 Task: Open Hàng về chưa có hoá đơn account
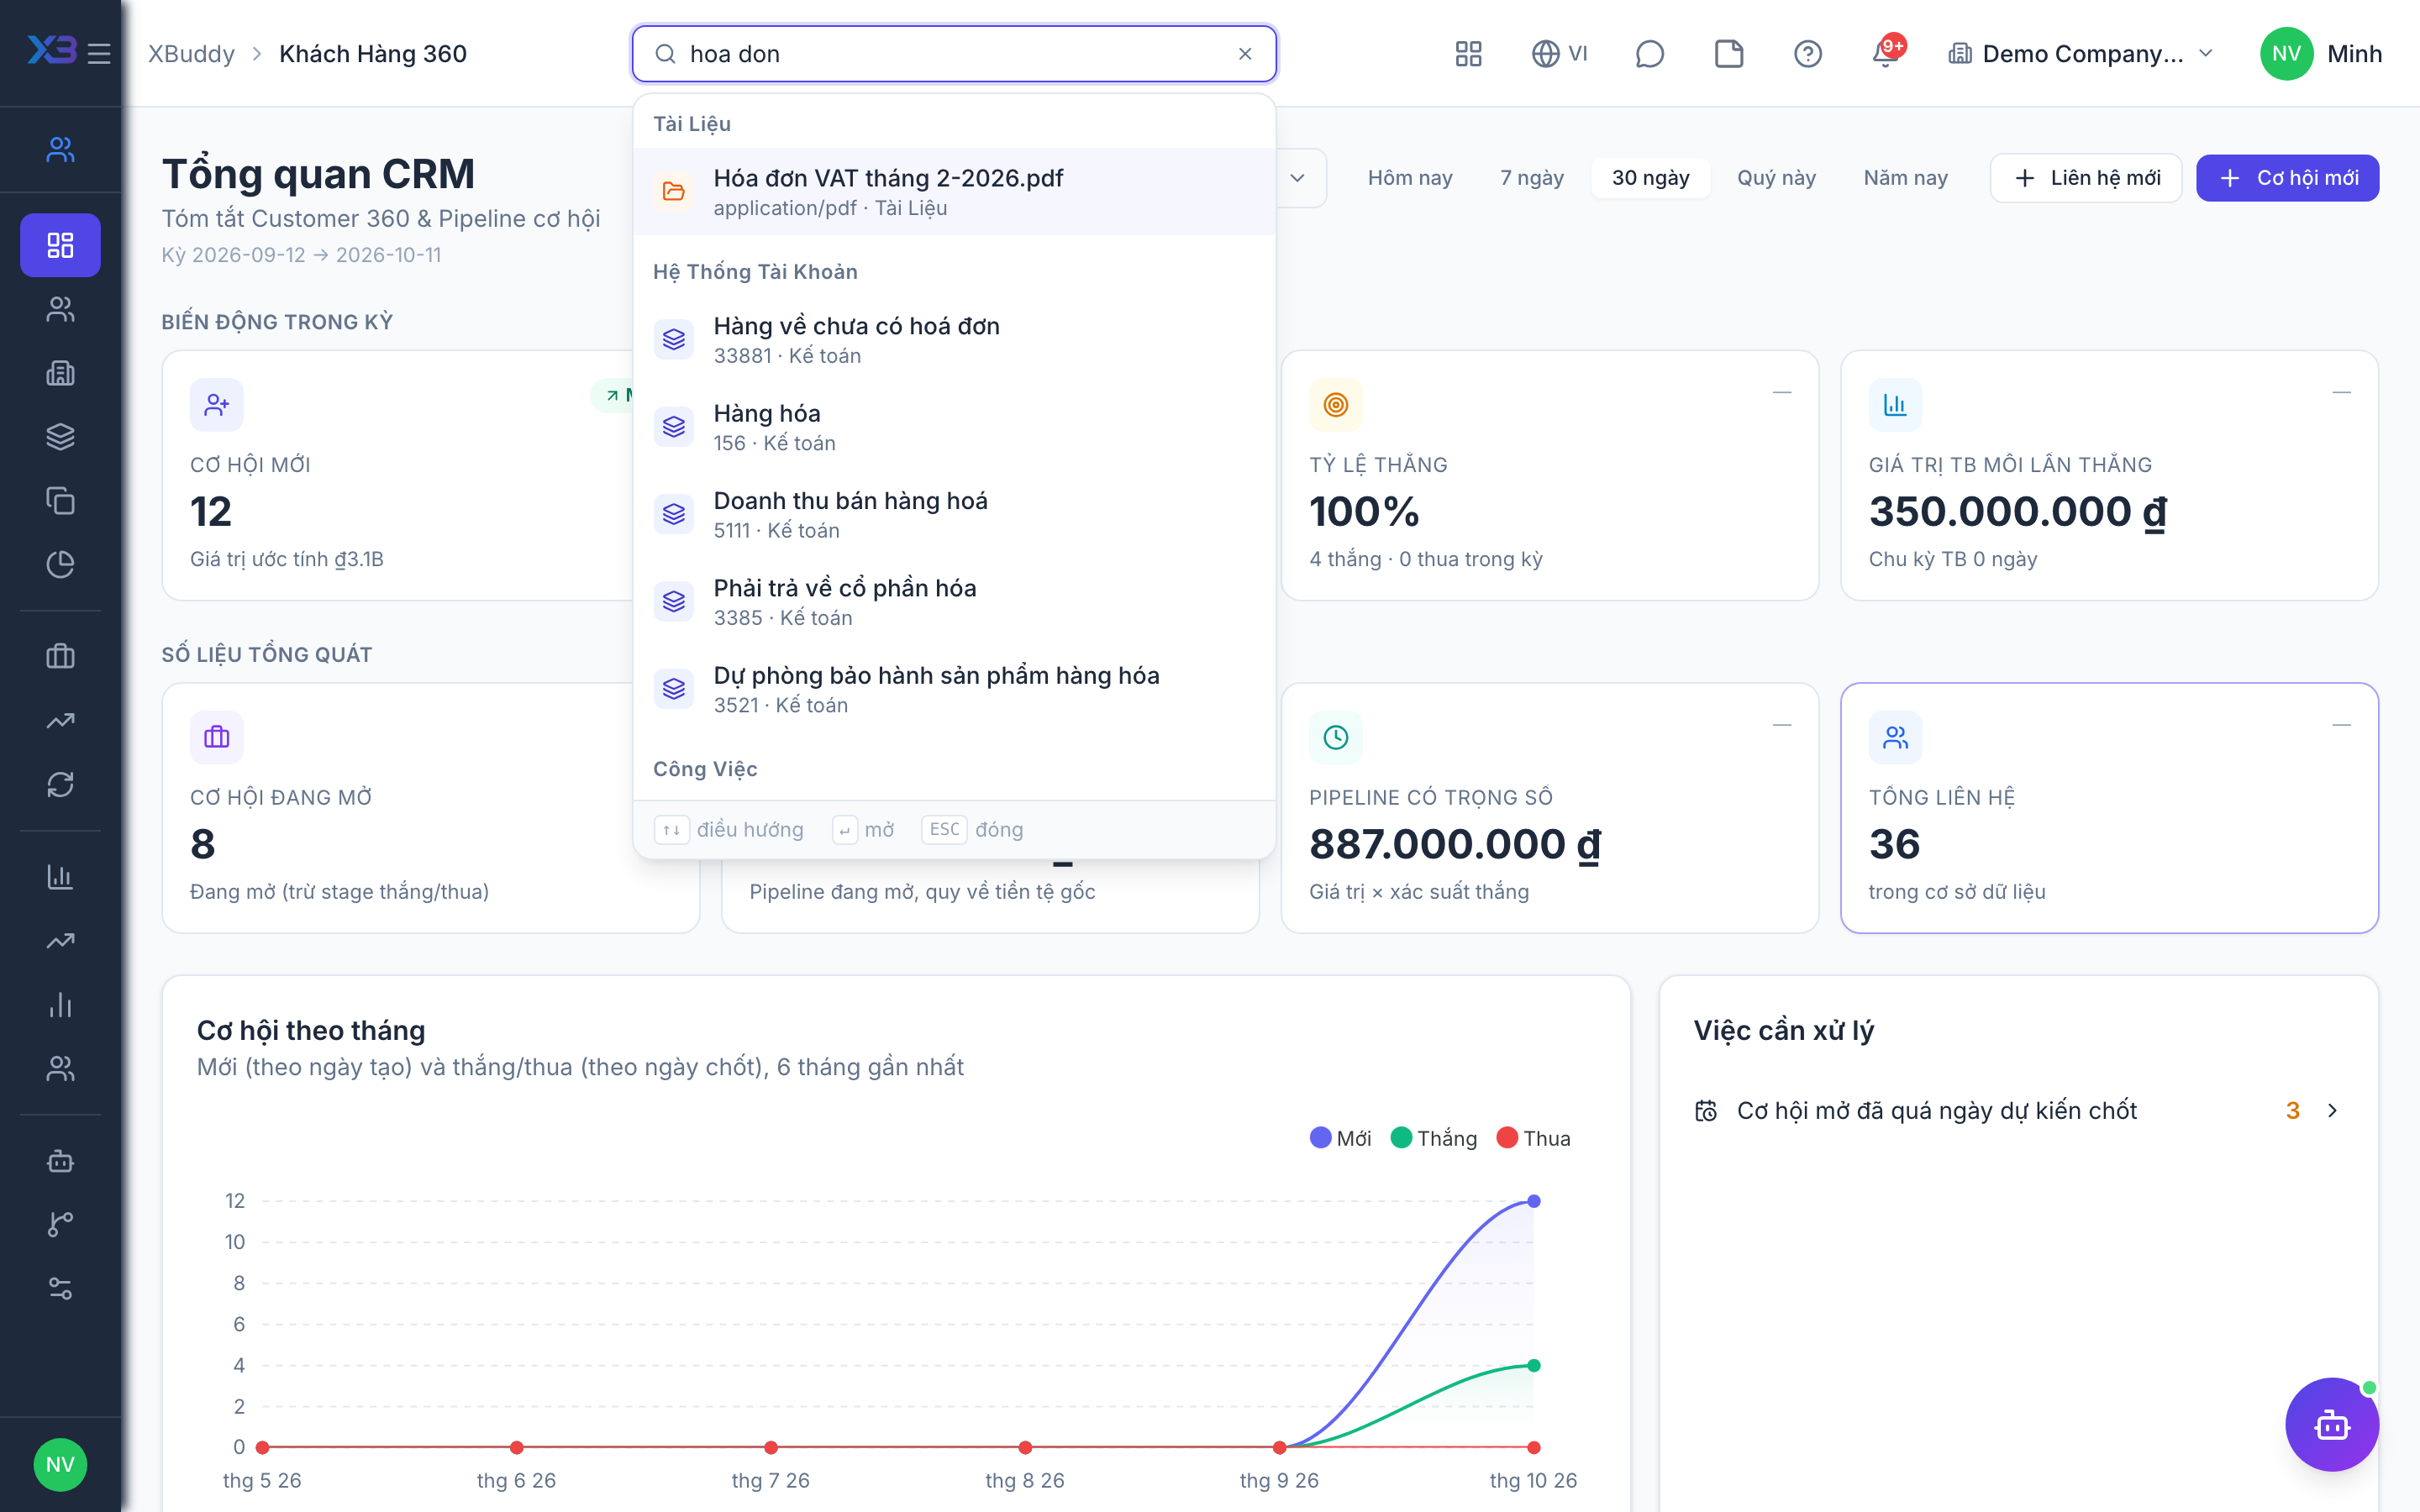pos(954,340)
